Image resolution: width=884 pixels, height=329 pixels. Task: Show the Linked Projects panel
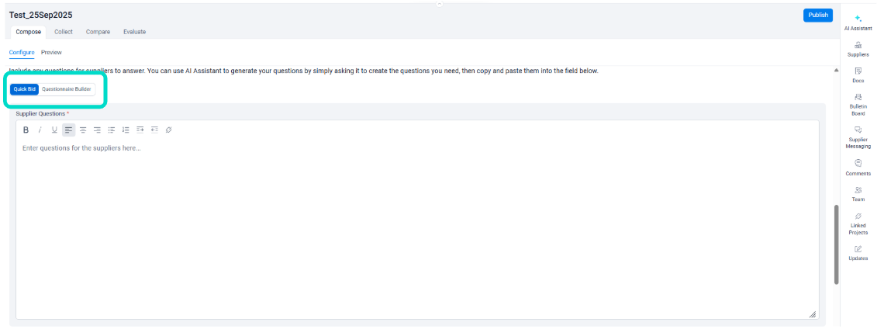pos(858,223)
